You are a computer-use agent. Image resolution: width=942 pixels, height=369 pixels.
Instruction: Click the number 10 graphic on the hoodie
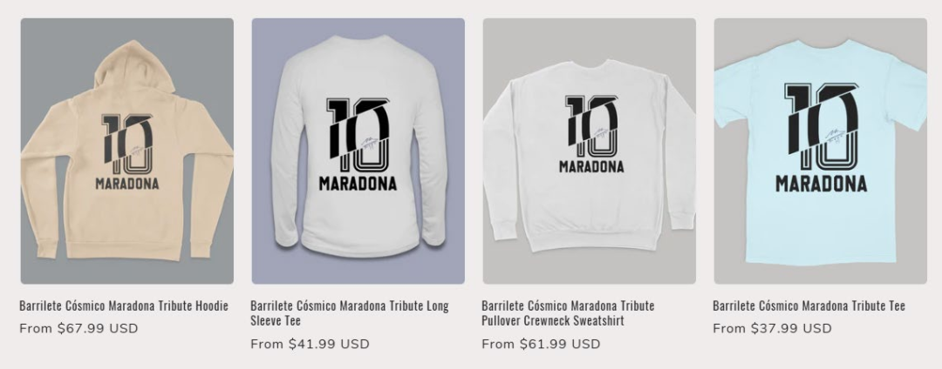coord(126,144)
